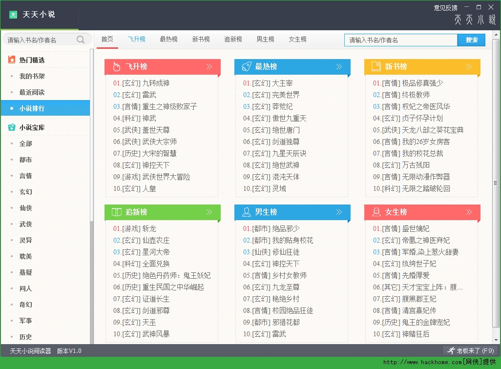The height and width of the screenshot is (369, 501).
Task: Expand 新书榜 with its double-arrow
Action: [x=469, y=66]
